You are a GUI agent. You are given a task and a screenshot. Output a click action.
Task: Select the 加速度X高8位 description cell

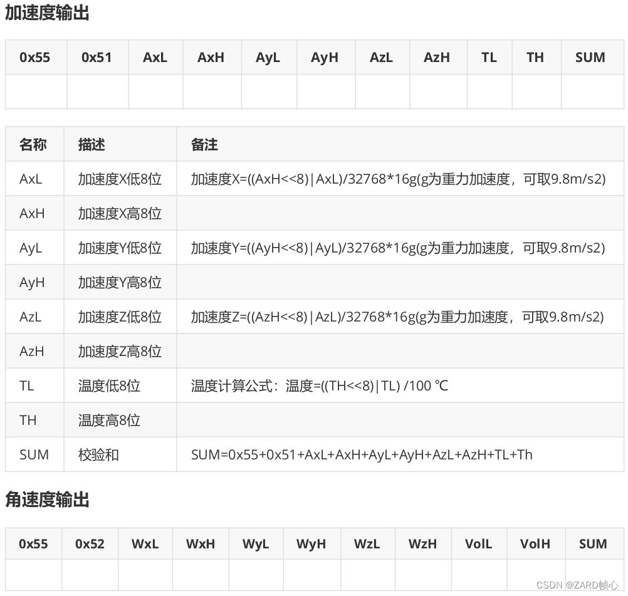(x=120, y=213)
